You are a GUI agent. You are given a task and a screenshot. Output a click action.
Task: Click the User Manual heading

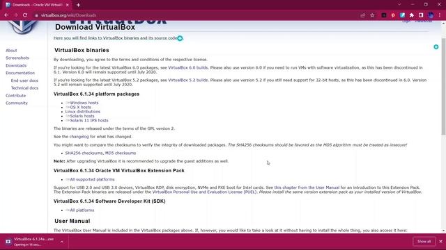click(x=72, y=221)
